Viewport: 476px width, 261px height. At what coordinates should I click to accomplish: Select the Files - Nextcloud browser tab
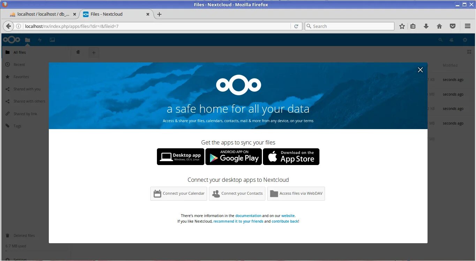click(x=116, y=14)
